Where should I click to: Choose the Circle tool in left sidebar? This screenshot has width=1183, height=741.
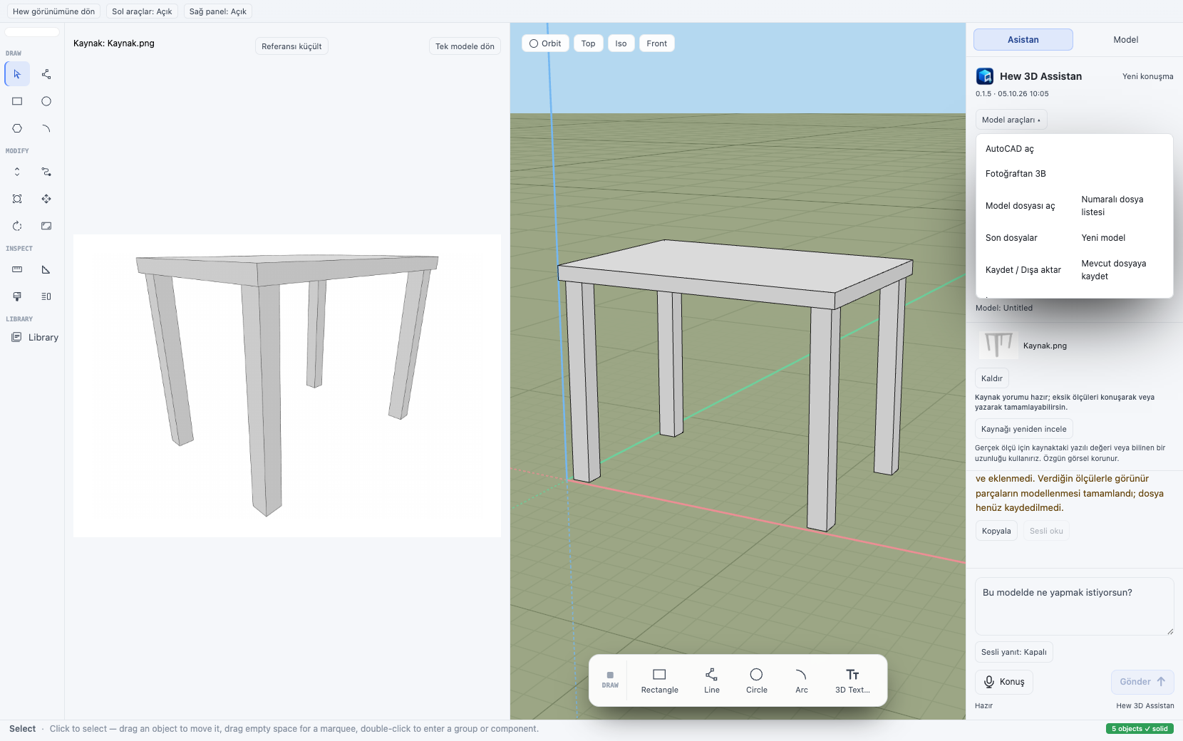[46, 101]
